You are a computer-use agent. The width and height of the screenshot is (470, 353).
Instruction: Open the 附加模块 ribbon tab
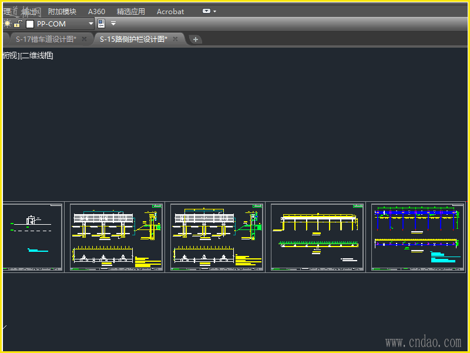[x=62, y=11]
